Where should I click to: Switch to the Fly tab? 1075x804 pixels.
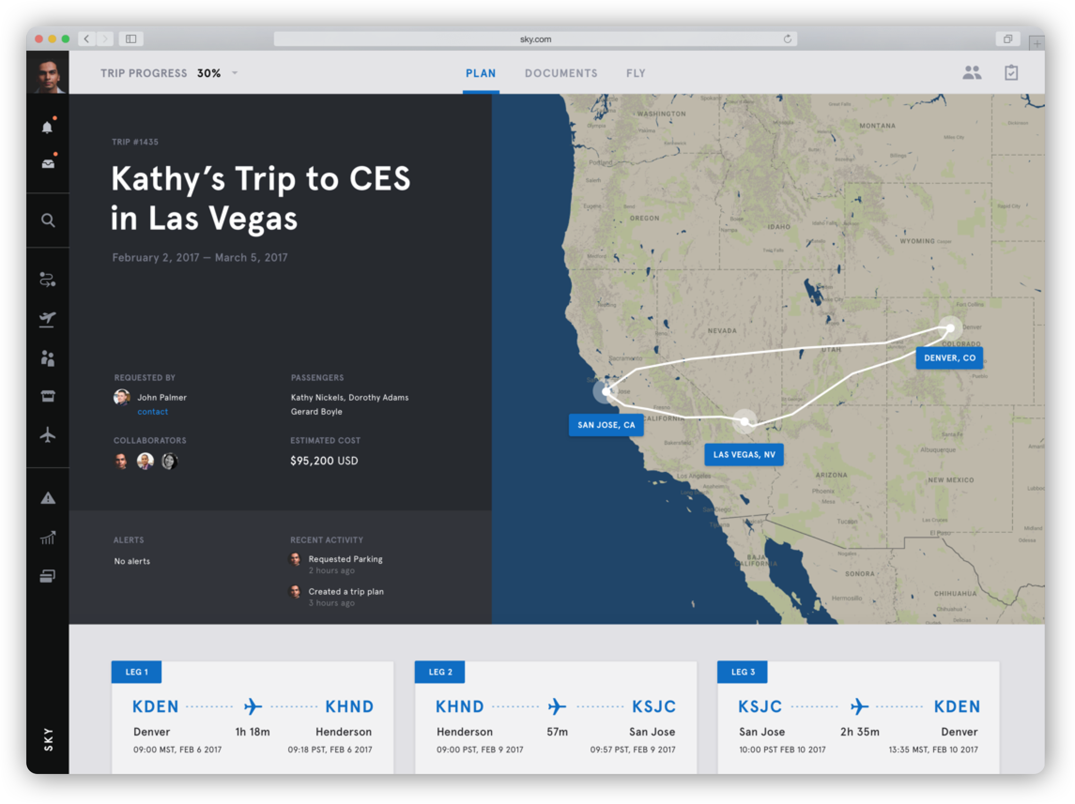coord(636,73)
